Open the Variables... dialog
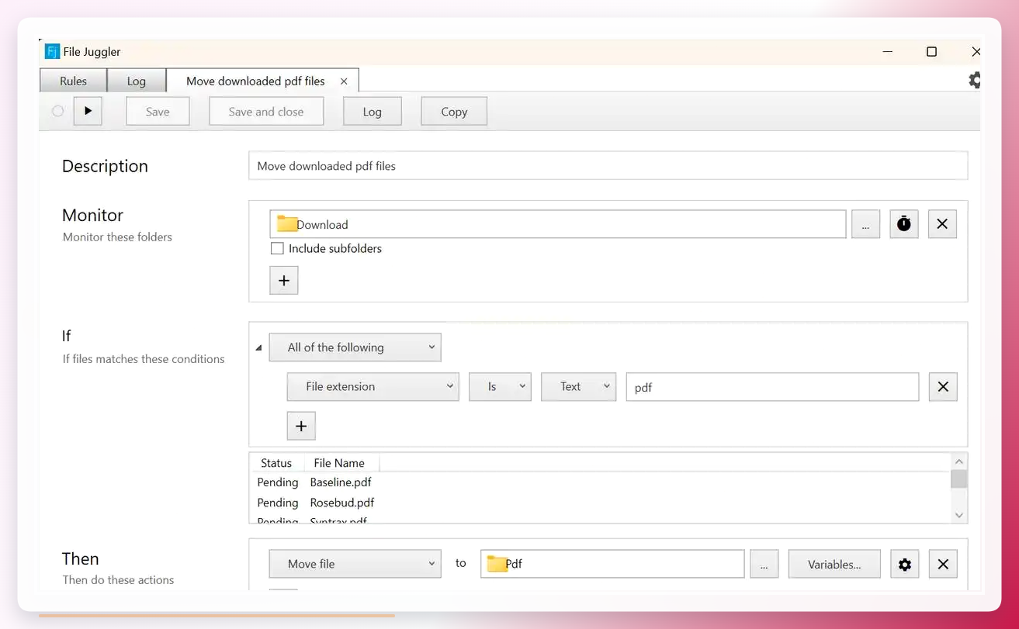1019x629 pixels. 834,565
